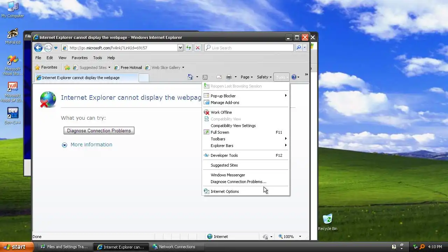Click the Refresh page icon
The width and height of the screenshot is (448, 252).
[x=189, y=48]
